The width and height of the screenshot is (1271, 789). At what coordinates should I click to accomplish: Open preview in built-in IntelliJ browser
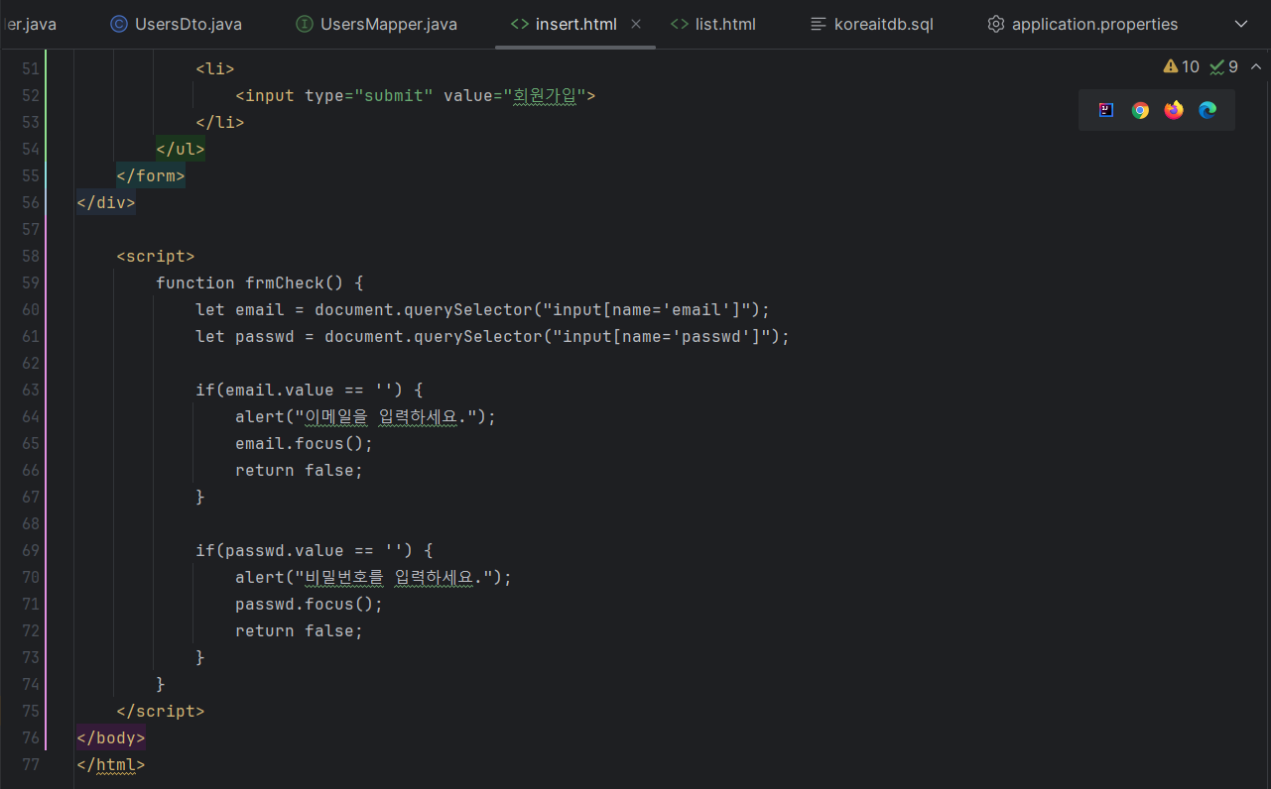[x=1107, y=110]
